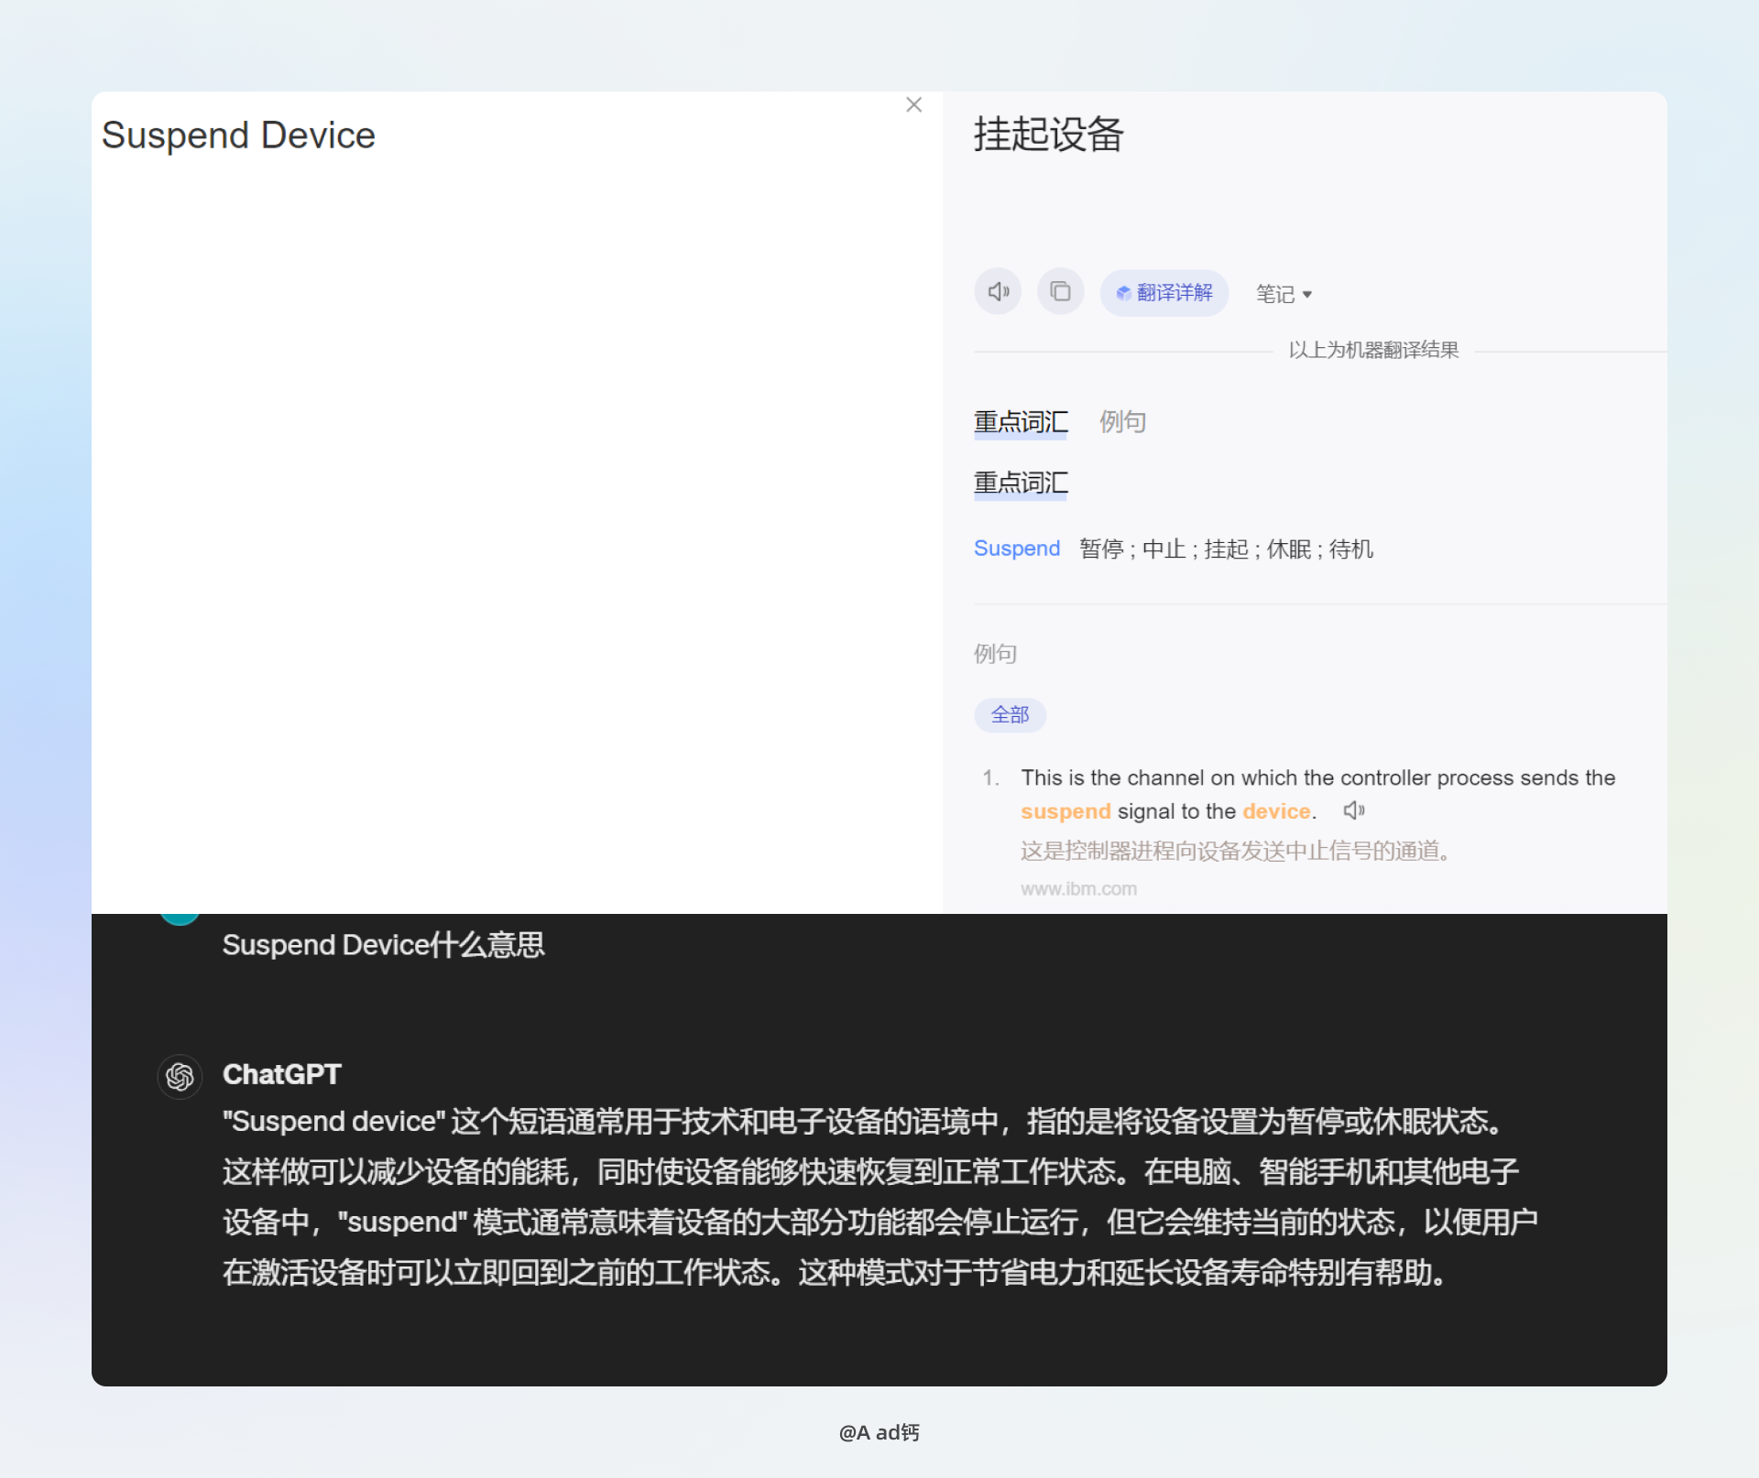Screen dimensions: 1759x1478
Task: Open the blue Suspend vocabulary link
Action: point(1017,549)
